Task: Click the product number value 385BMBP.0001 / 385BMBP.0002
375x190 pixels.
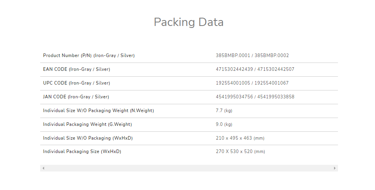Action: coord(252,55)
